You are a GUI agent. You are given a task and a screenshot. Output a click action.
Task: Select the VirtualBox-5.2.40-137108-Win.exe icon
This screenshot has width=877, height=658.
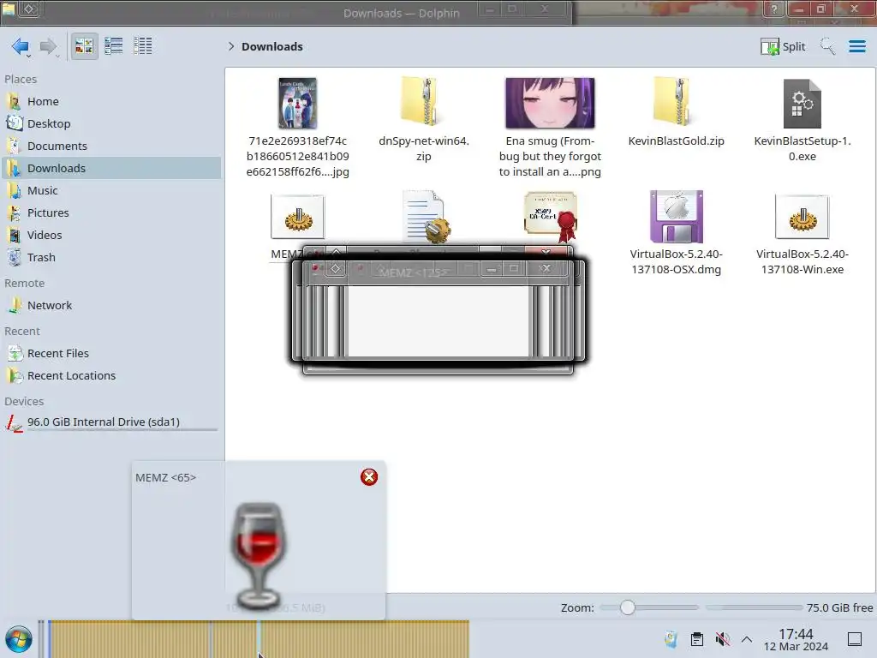click(x=802, y=217)
